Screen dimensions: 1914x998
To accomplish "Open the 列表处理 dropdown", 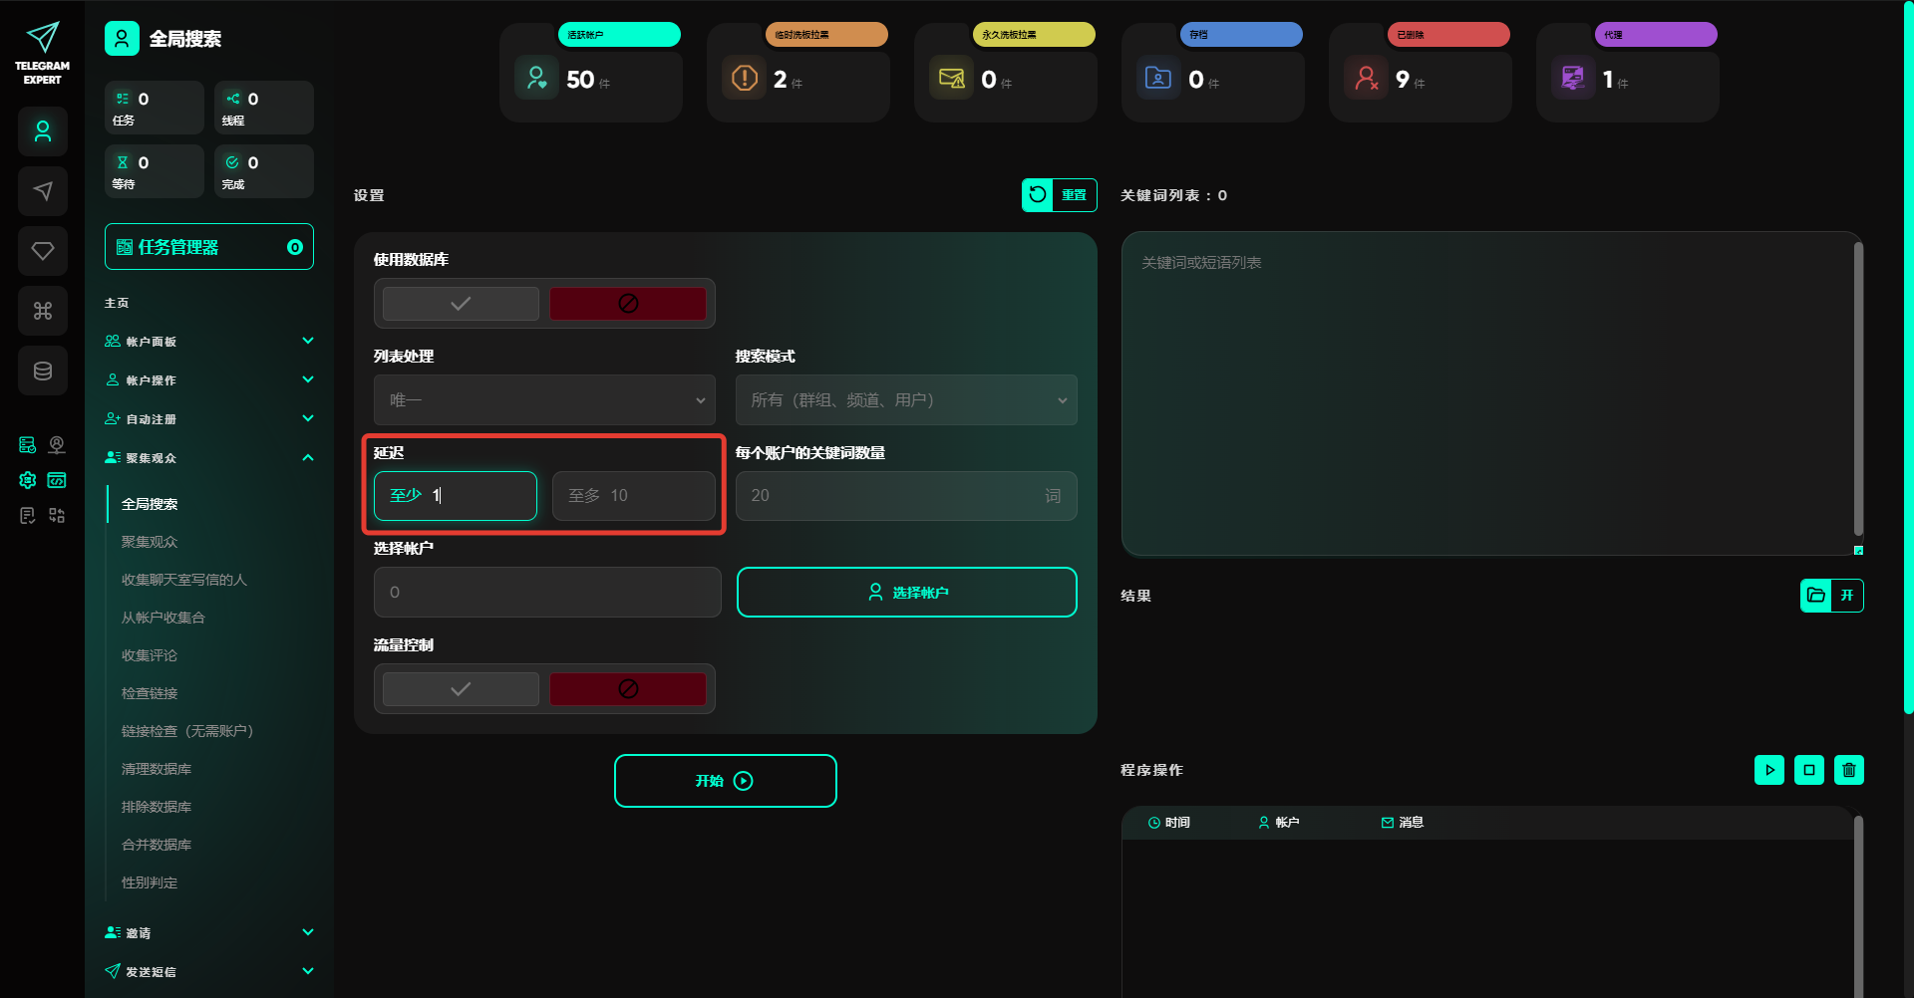I will click(x=544, y=400).
